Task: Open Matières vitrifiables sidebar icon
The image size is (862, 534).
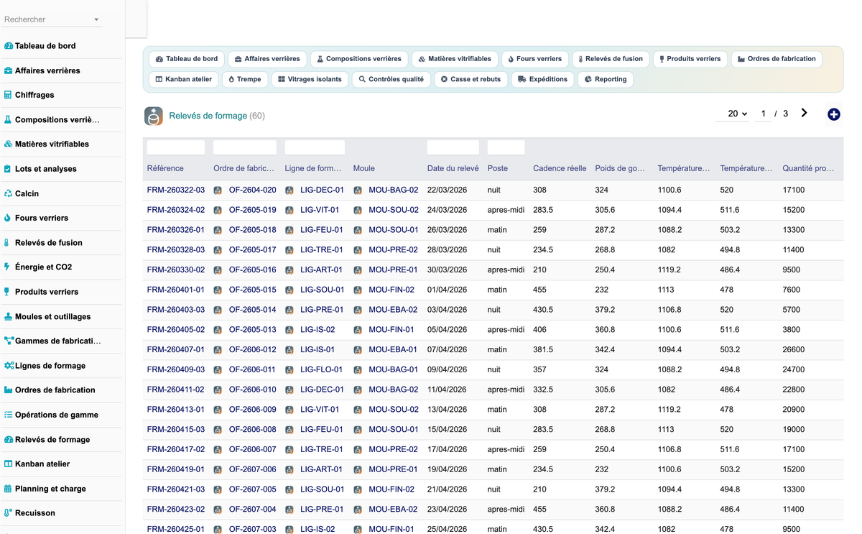Action: 9,144
